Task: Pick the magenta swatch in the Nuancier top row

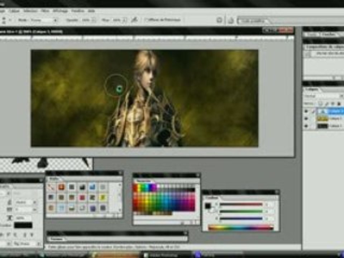Action: [x=154, y=186]
